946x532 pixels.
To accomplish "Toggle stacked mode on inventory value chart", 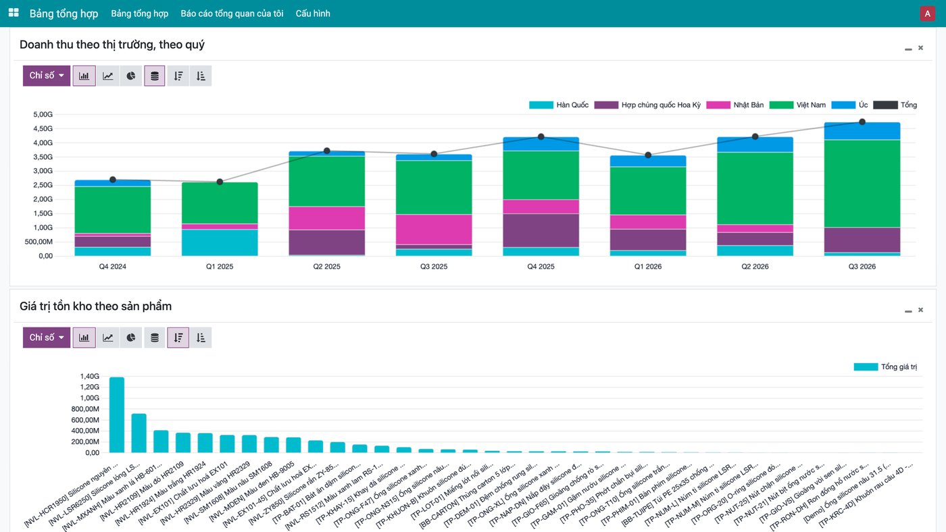I will click(155, 338).
